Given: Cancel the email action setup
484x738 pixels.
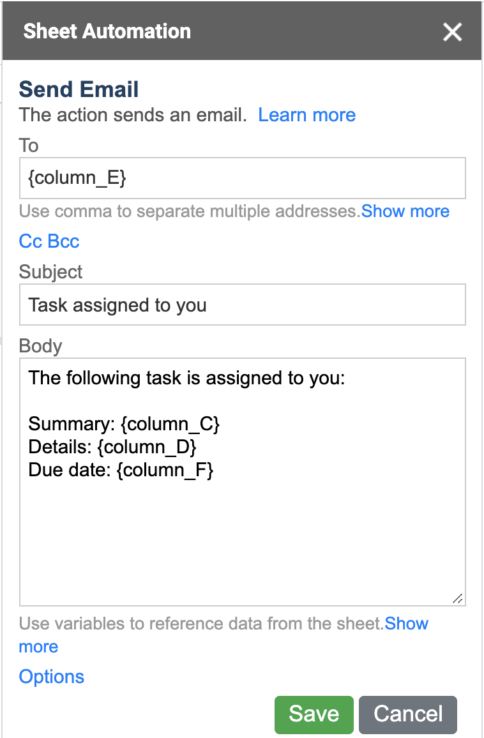Looking at the screenshot, I should tap(408, 714).
